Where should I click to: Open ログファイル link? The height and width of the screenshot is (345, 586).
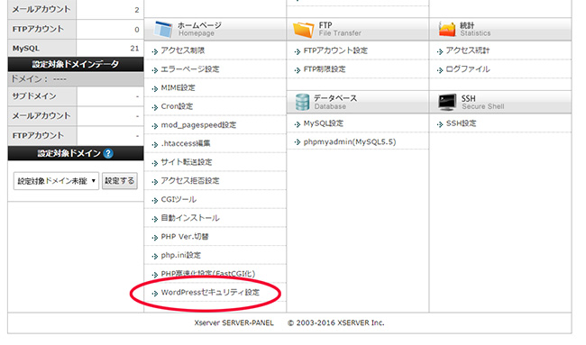tap(468, 69)
